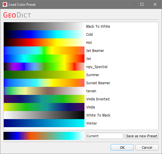This screenshot has height=154, width=162.
Task: Click the "Viridis" preset label
Action: pyautogui.click(x=91, y=107)
